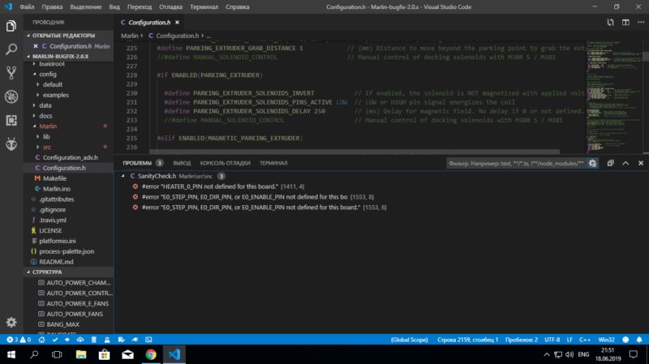Click the editor minimap
The image size is (649, 364).
[x=614, y=97]
